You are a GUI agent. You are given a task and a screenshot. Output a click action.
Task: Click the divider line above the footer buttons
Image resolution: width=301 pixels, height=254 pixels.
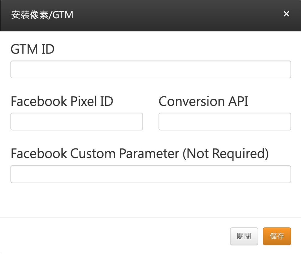coord(150,217)
